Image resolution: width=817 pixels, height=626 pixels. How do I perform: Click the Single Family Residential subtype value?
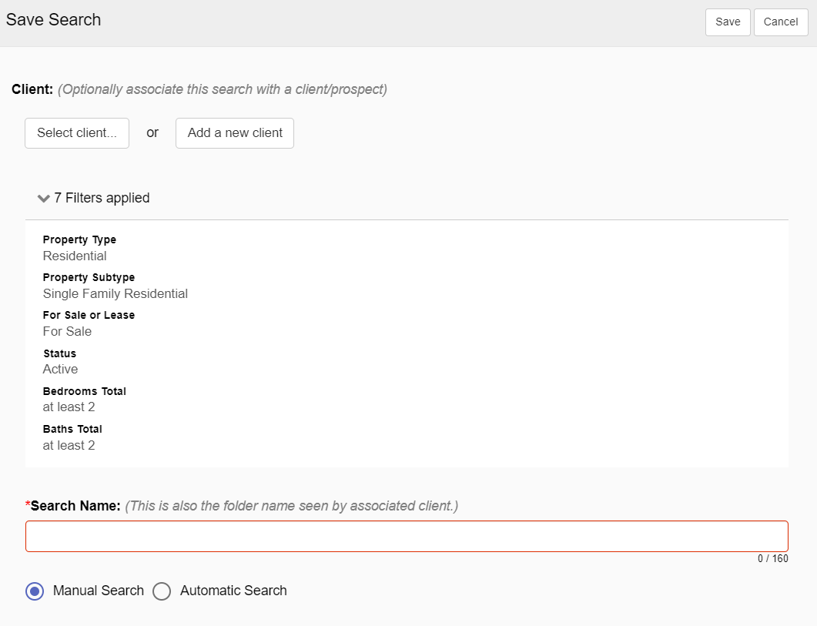tap(116, 293)
